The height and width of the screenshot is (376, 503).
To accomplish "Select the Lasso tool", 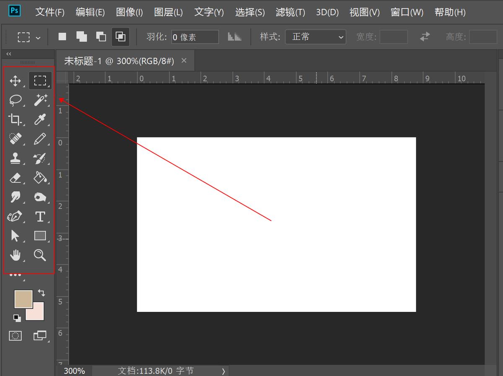I will pos(16,100).
